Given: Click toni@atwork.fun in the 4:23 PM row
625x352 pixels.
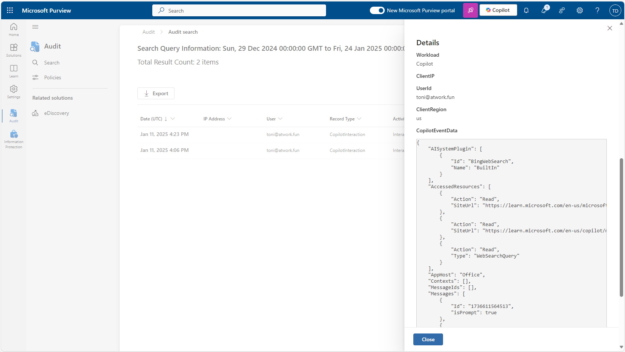Looking at the screenshot, I should [283, 135].
